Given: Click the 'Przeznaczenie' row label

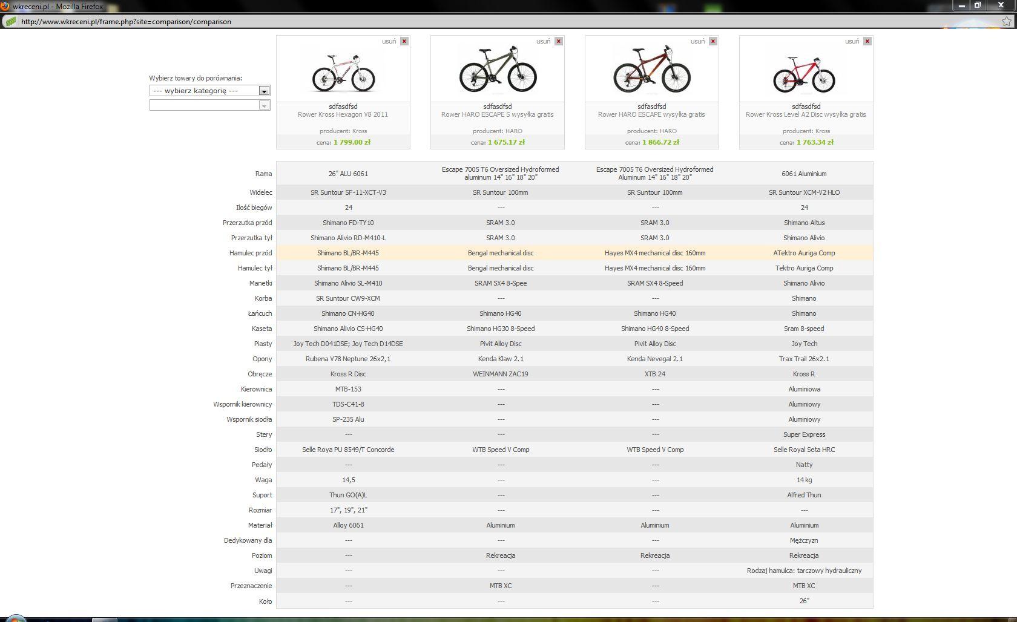Looking at the screenshot, I should pos(251,586).
